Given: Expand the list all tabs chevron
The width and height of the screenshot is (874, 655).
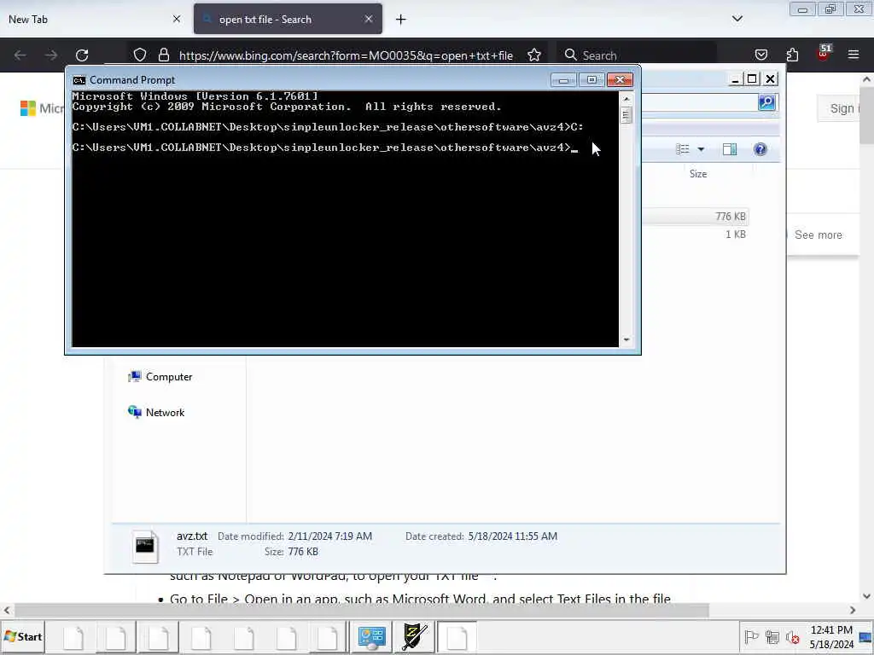Looking at the screenshot, I should 737,19.
